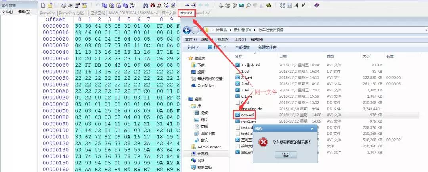Click the Go to offset arrow icon

pyautogui.click(x=187, y=5)
